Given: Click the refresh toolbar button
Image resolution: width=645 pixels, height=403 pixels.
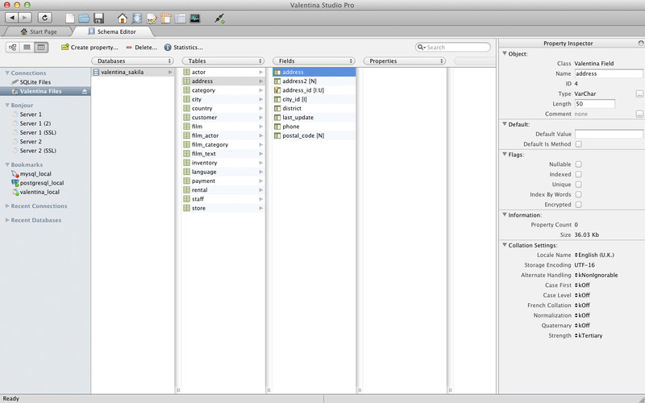Looking at the screenshot, I should tap(45, 18).
